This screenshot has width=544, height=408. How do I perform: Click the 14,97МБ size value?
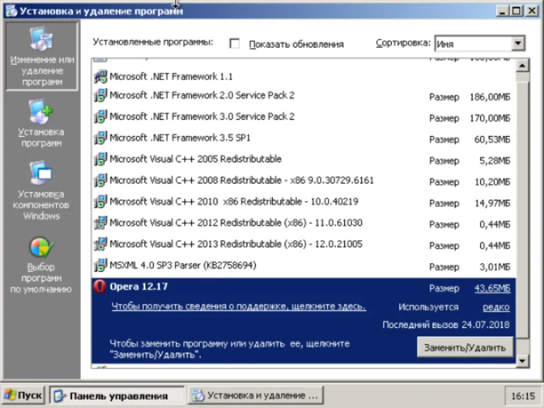pyautogui.click(x=492, y=203)
